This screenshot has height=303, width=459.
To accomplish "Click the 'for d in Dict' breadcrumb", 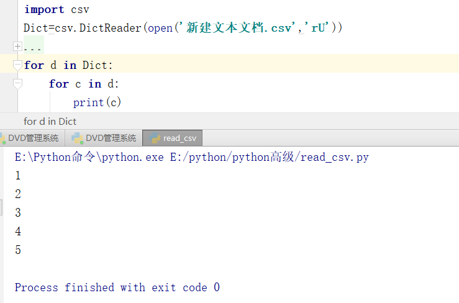I will [50, 121].
